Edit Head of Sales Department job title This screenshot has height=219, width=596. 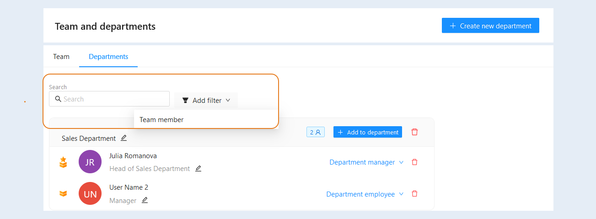pyautogui.click(x=198, y=168)
